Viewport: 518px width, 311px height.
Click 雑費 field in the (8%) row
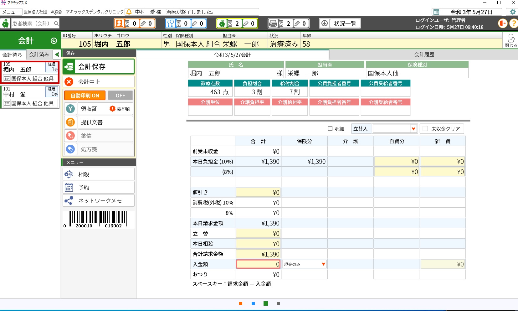point(443,172)
